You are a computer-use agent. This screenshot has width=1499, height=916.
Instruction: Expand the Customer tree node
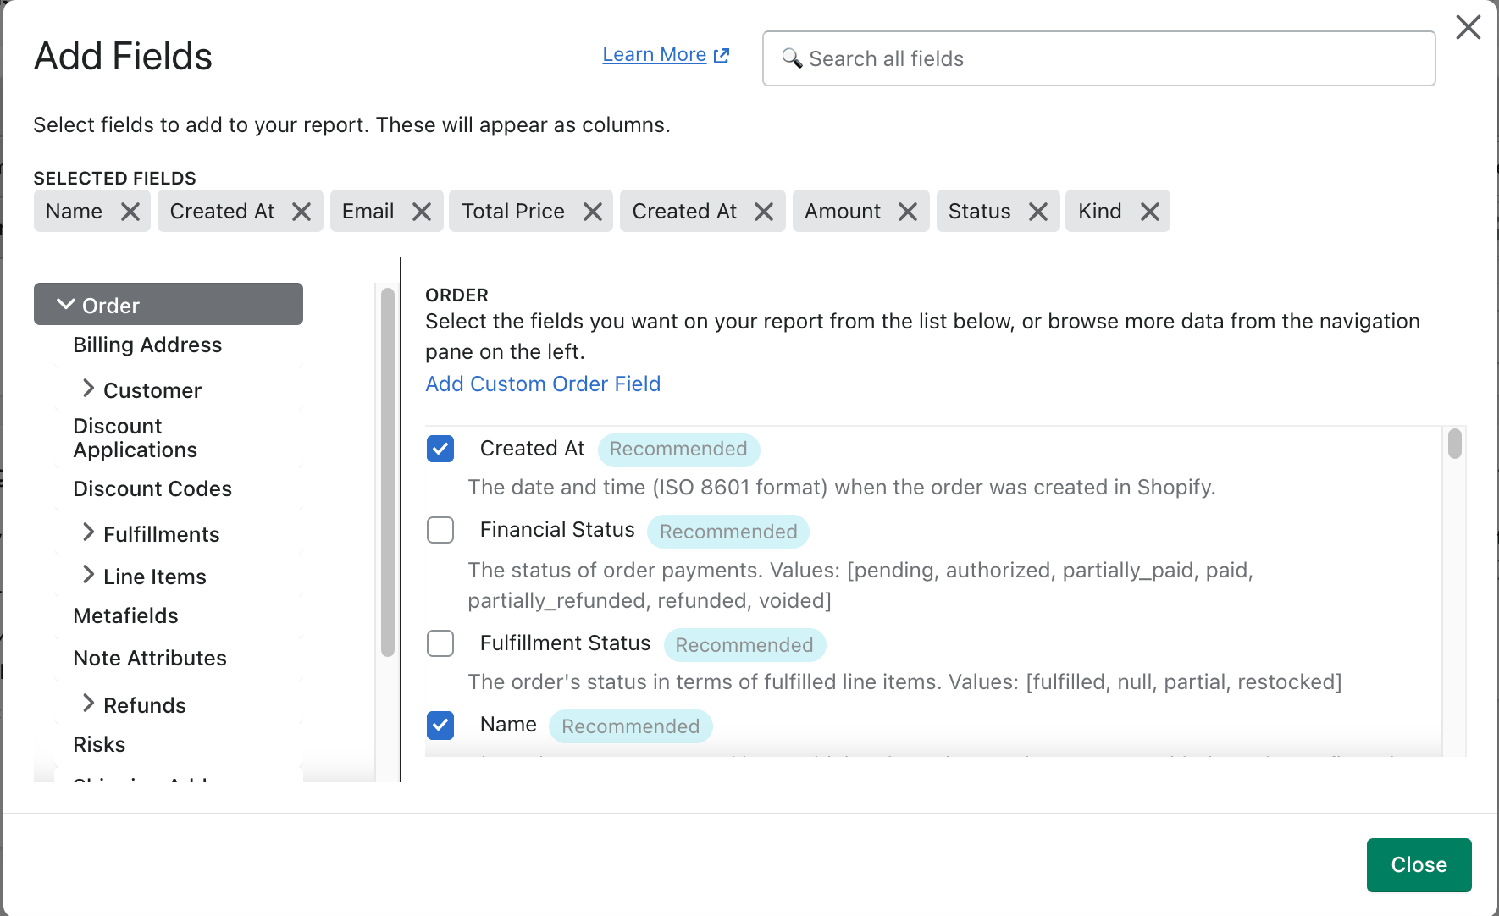[88, 389]
